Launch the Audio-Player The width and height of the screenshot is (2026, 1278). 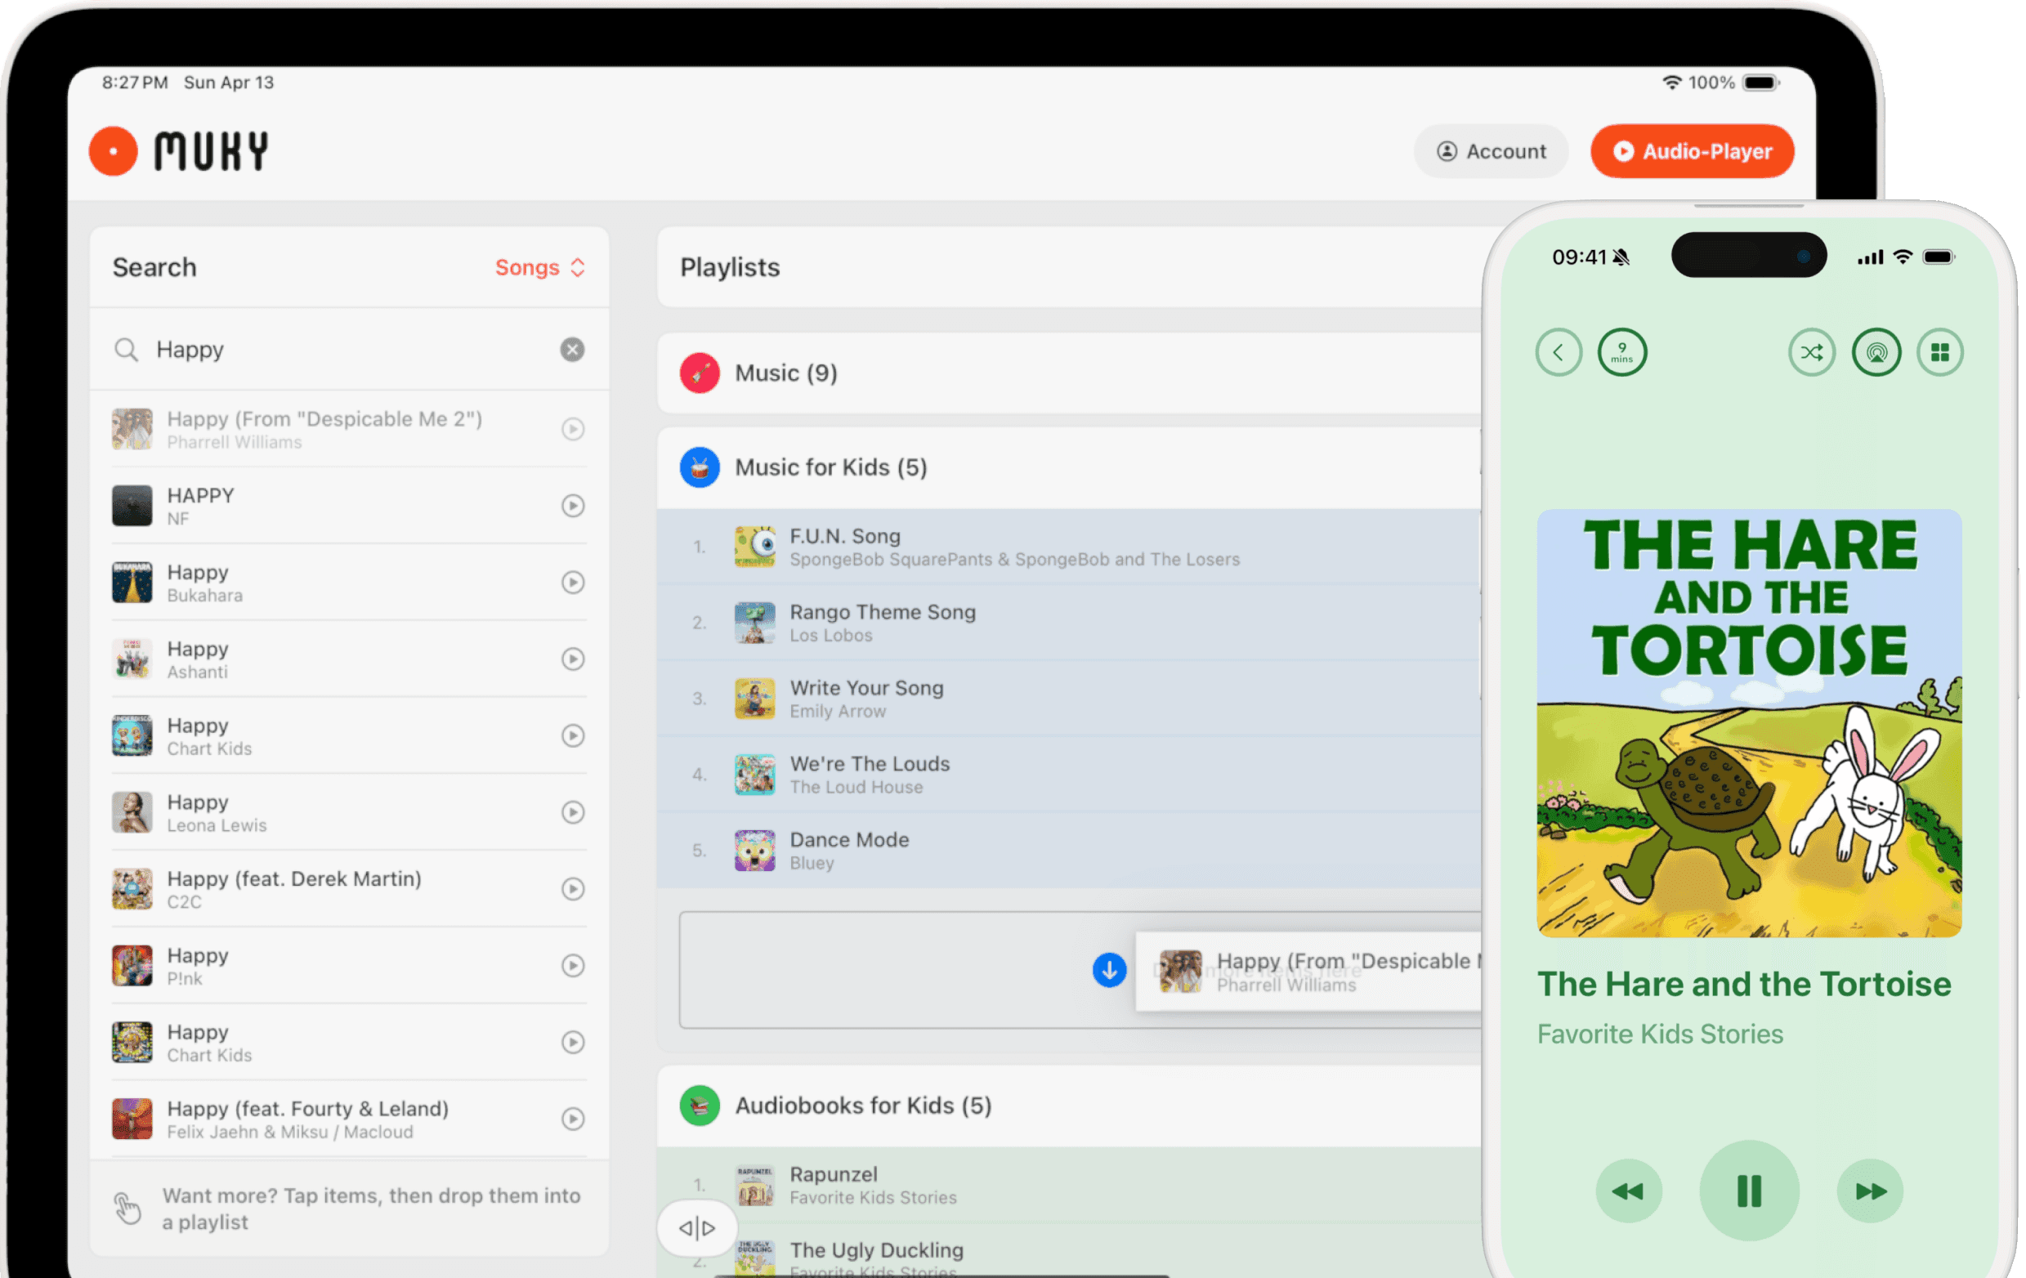coord(1692,151)
